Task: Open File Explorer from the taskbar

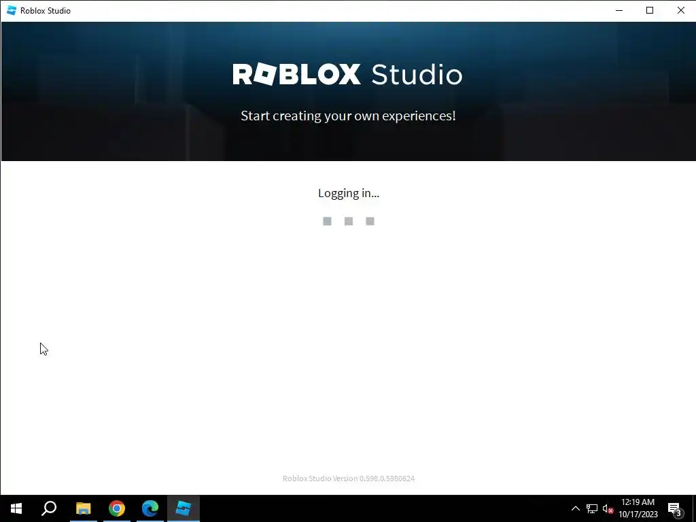Action: point(83,508)
